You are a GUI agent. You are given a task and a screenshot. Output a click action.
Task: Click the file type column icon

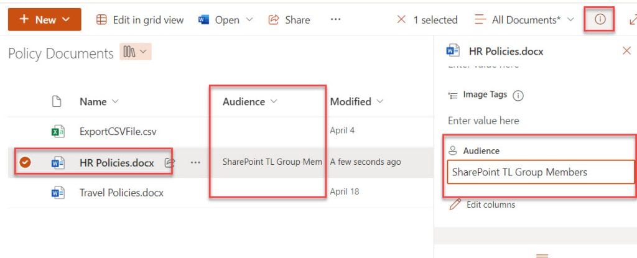(57, 101)
